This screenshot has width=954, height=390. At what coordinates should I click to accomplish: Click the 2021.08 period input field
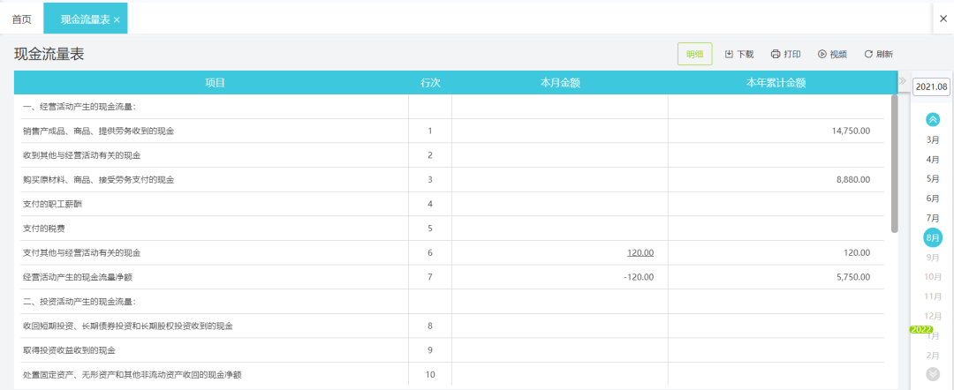(x=932, y=86)
